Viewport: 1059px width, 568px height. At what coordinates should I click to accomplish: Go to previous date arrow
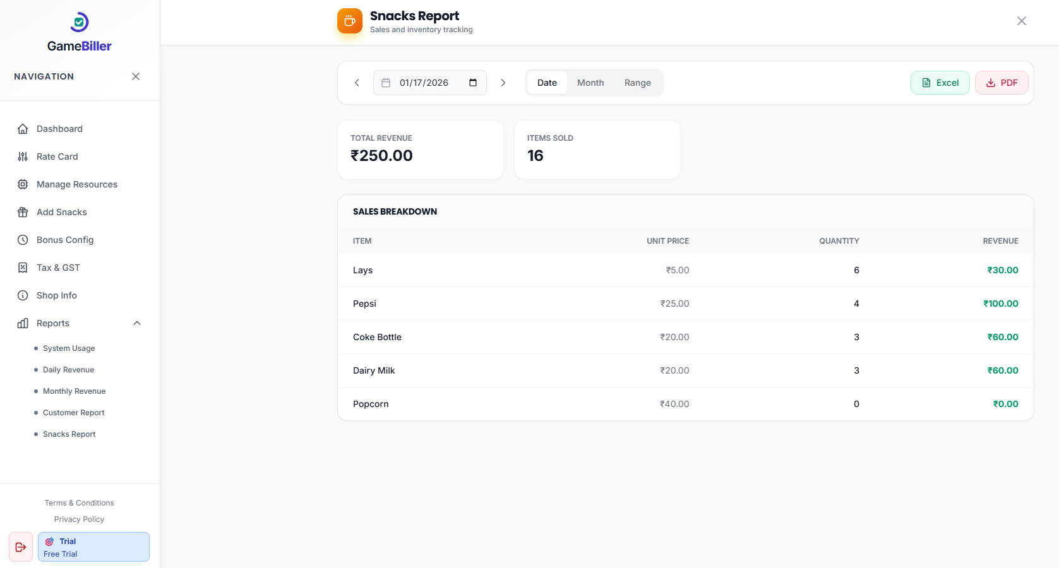357,83
